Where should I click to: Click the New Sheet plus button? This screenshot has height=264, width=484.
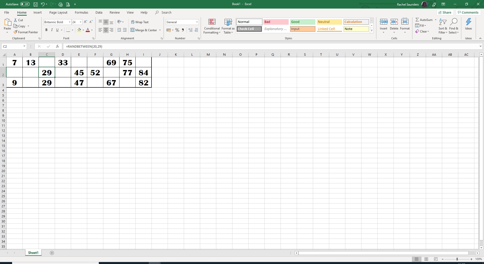click(x=52, y=253)
